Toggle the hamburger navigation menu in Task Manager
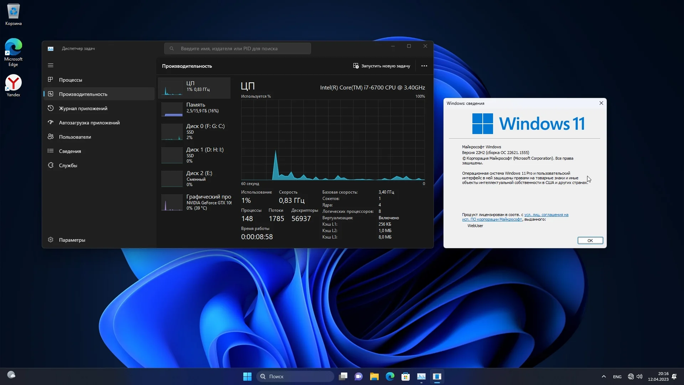The height and width of the screenshot is (385, 684). tap(51, 65)
